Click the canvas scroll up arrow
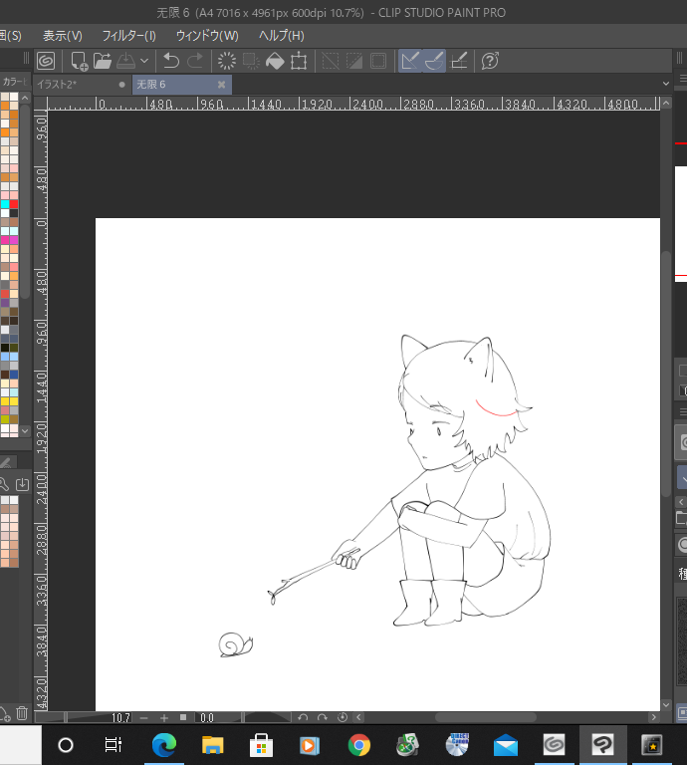 pyautogui.click(x=666, y=103)
